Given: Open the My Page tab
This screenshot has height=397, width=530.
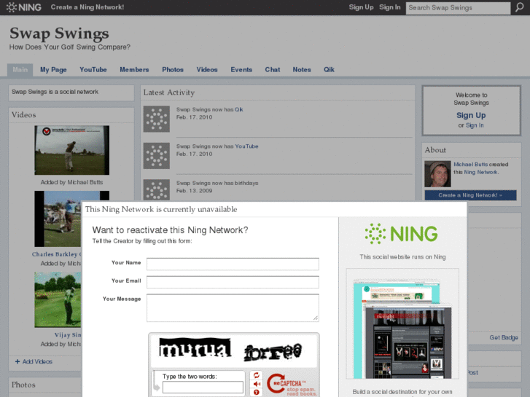Looking at the screenshot, I should [53, 70].
